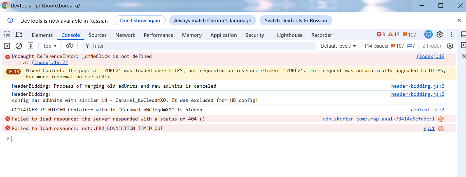
Task: Show the console sidebar panel icon
Action: 7,46
